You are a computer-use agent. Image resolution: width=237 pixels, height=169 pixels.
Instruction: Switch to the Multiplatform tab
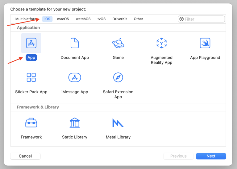point(26,19)
